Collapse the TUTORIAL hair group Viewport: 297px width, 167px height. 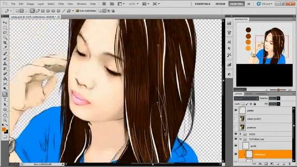(240, 139)
